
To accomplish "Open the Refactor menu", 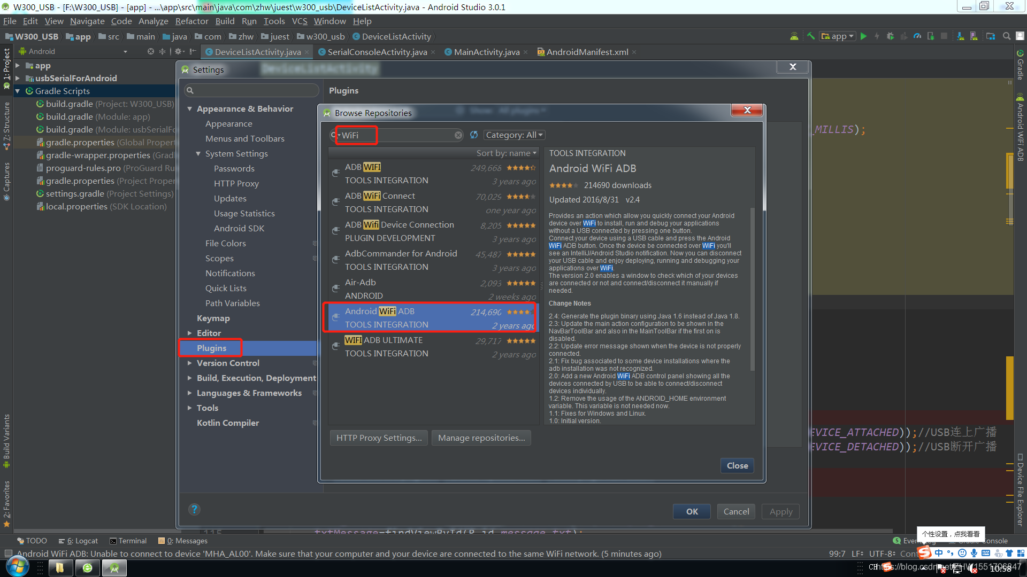I will [191, 21].
